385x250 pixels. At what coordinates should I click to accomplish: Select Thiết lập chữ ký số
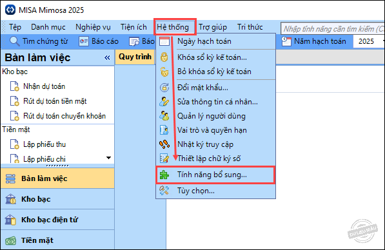coord(215,159)
